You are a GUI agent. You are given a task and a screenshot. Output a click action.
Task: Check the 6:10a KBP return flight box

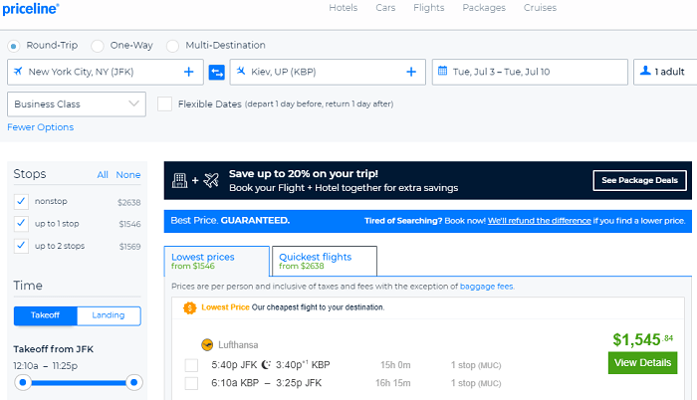(x=191, y=383)
